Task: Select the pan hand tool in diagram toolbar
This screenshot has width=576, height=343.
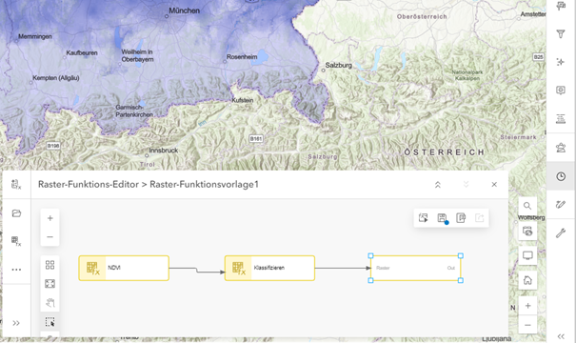Action: pyautogui.click(x=50, y=303)
